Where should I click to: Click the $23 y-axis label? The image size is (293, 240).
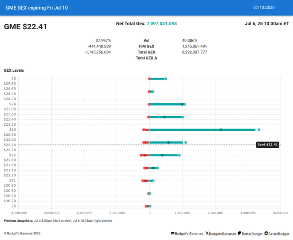point(12,129)
